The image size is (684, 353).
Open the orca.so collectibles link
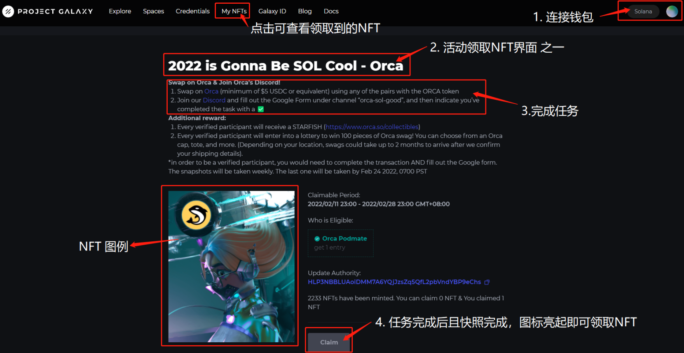pos(372,127)
